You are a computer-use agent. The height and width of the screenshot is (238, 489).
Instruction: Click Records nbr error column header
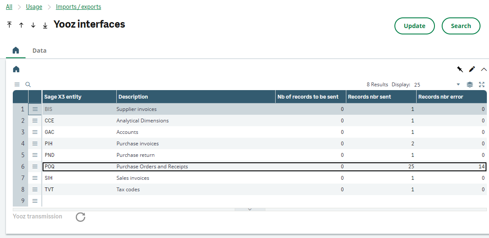pyautogui.click(x=451, y=97)
